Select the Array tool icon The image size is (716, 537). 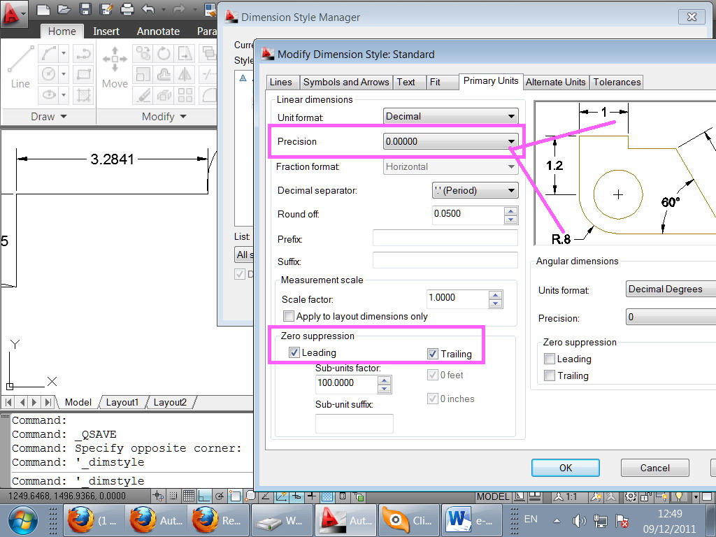pos(185,95)
